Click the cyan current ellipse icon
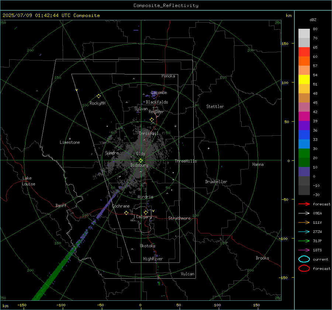The height and width of the screenshot is (310, 332). (x=304, y=259)
